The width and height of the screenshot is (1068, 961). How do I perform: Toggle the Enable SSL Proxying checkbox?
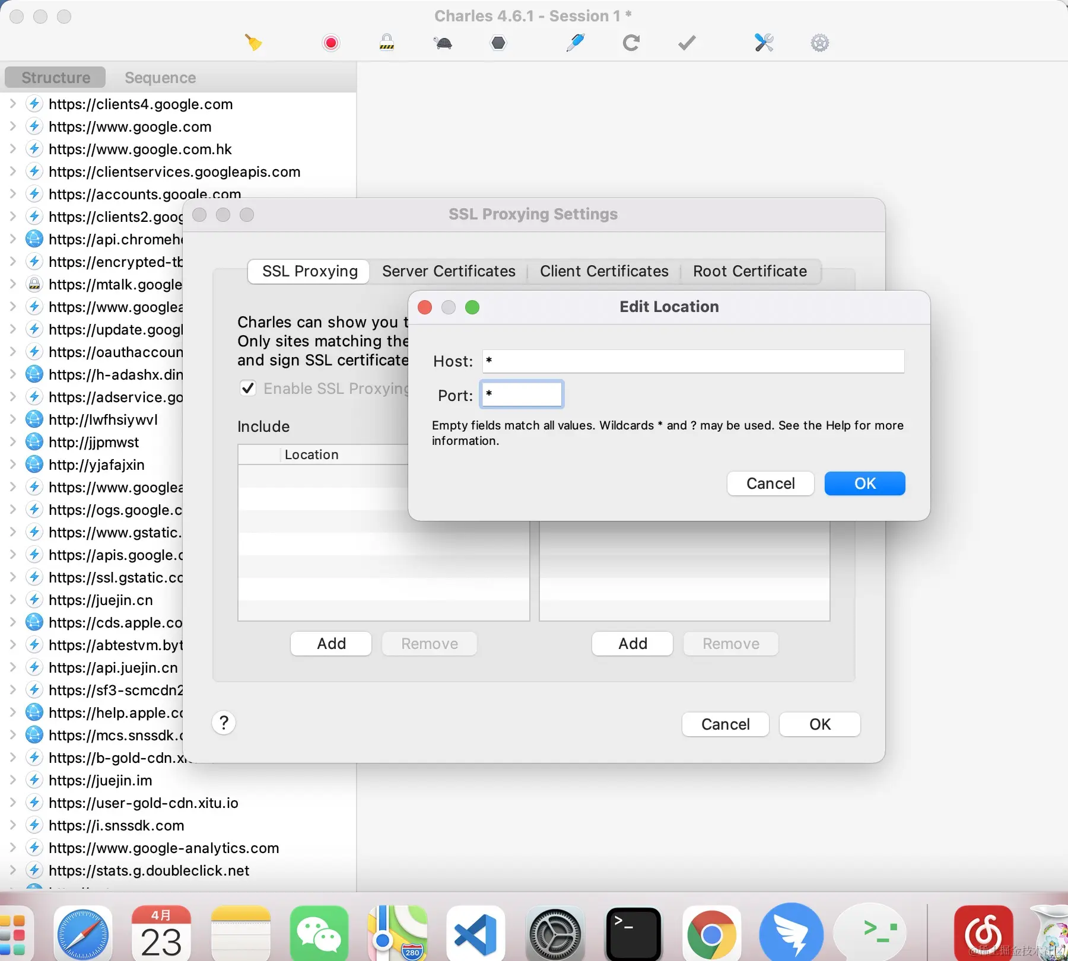[248, 388]
